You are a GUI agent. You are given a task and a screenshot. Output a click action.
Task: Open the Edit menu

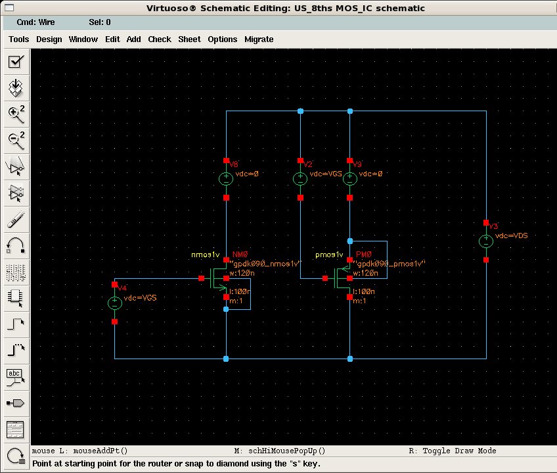112,39
